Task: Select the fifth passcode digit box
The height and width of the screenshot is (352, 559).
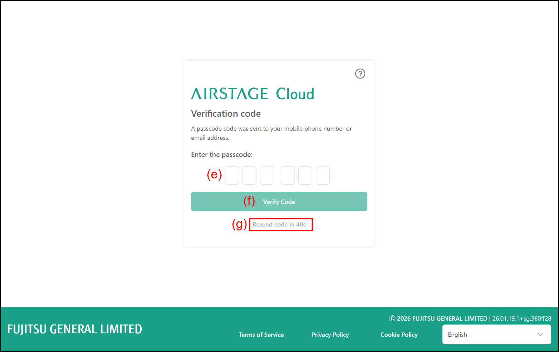Action: tap(305, 176)
